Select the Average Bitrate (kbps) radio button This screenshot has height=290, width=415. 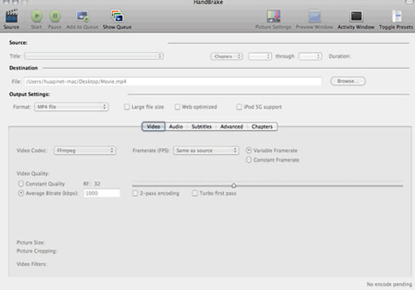[x=21, y=193]
